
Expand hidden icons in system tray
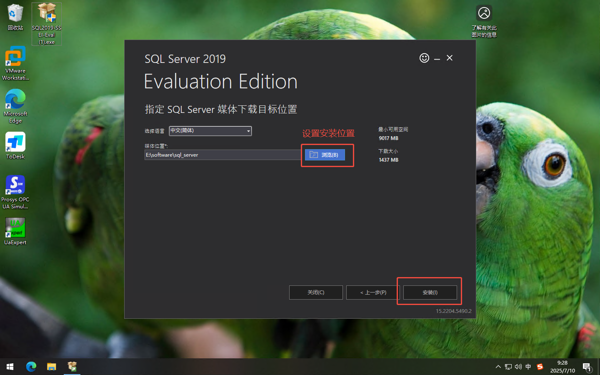click(x=498, y=367)
